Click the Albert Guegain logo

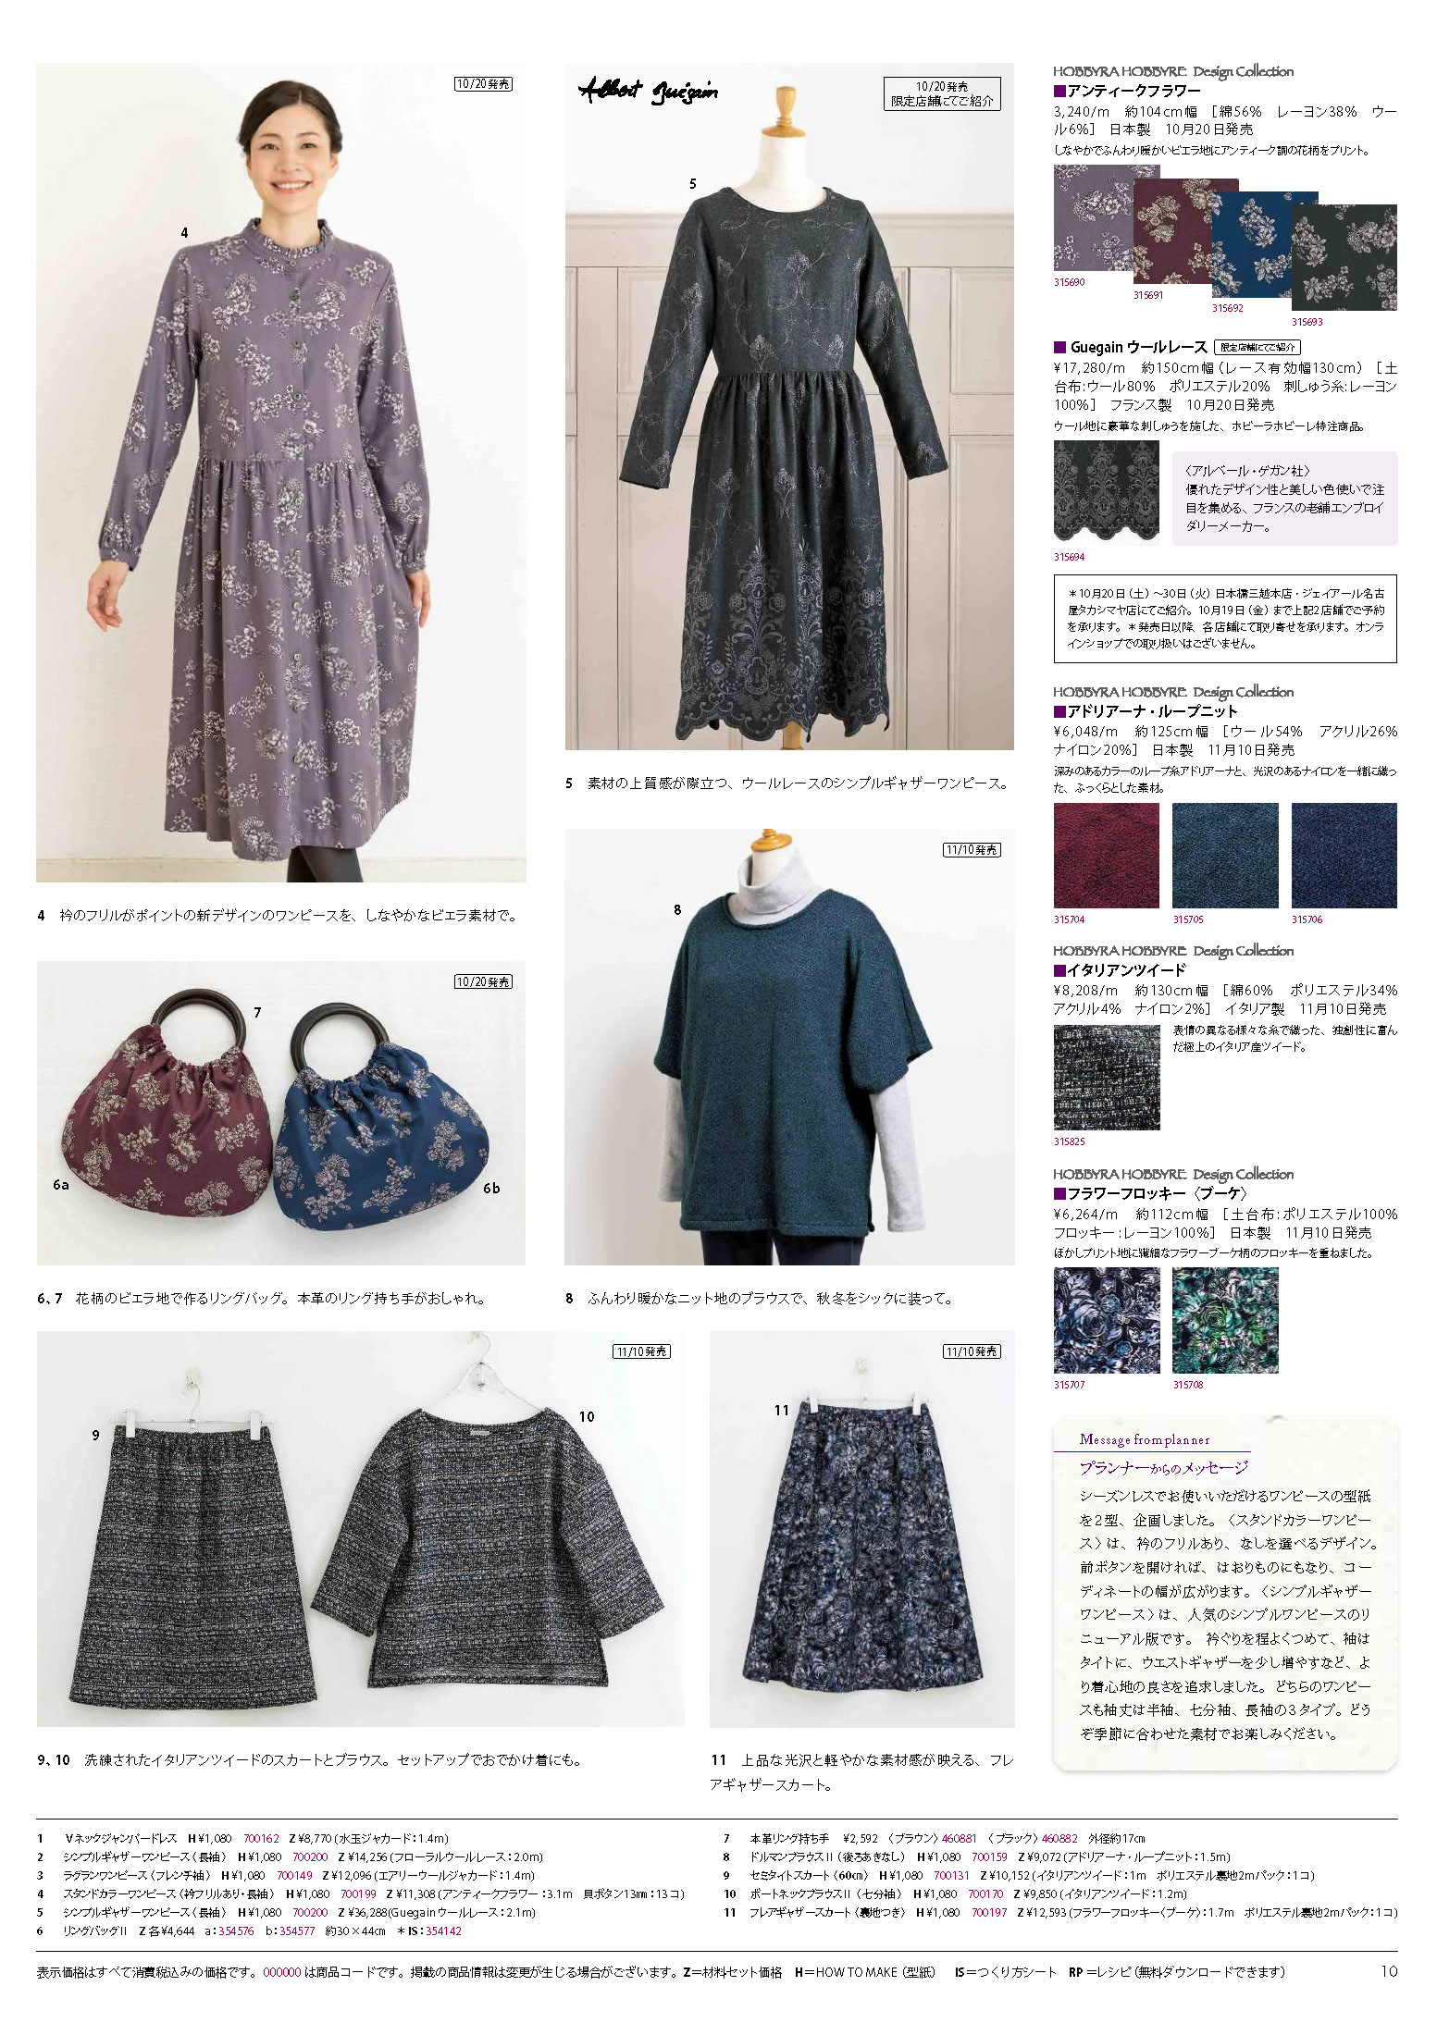point(648,91)
